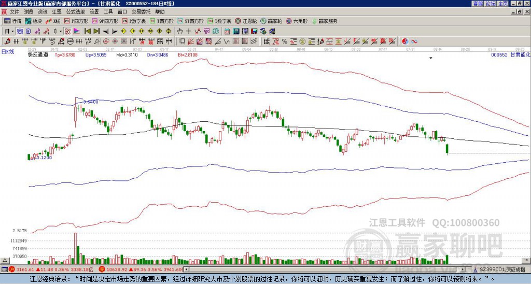This screenshot has height=284, width=531.
Task: Open the 公式选股 menu
Action: 76,12
